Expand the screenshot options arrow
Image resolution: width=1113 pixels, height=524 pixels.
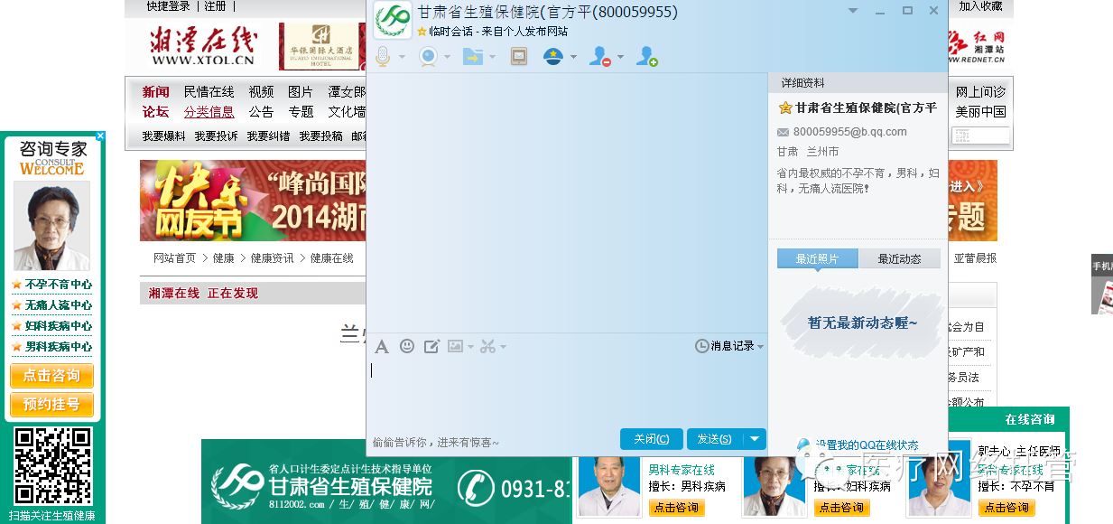point(503,347)
